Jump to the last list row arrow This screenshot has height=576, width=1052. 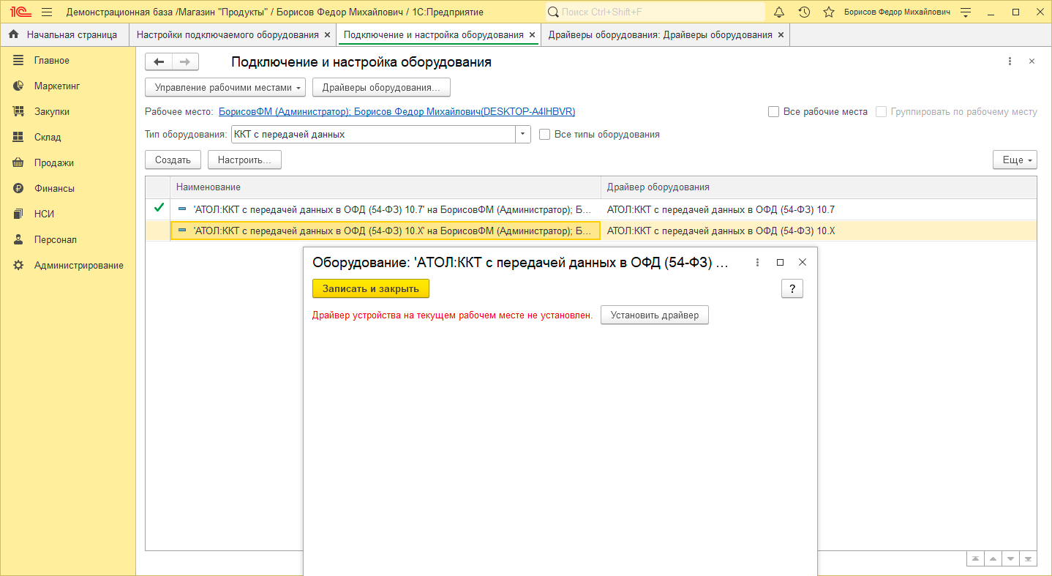(x=1028, y=558)
